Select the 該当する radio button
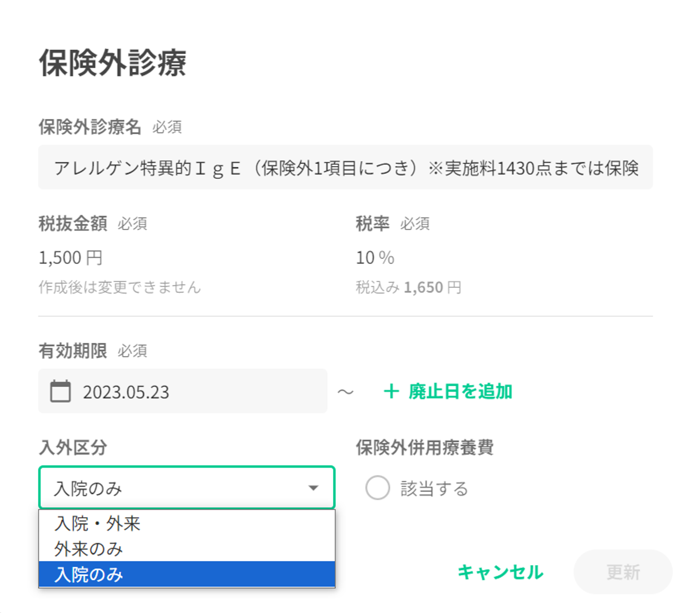 tap(377, 488)
